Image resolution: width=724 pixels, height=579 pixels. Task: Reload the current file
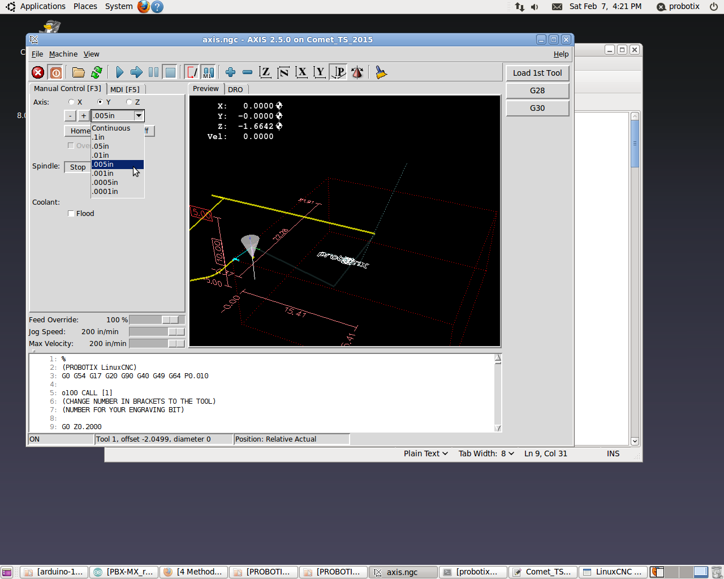(97, 72)
